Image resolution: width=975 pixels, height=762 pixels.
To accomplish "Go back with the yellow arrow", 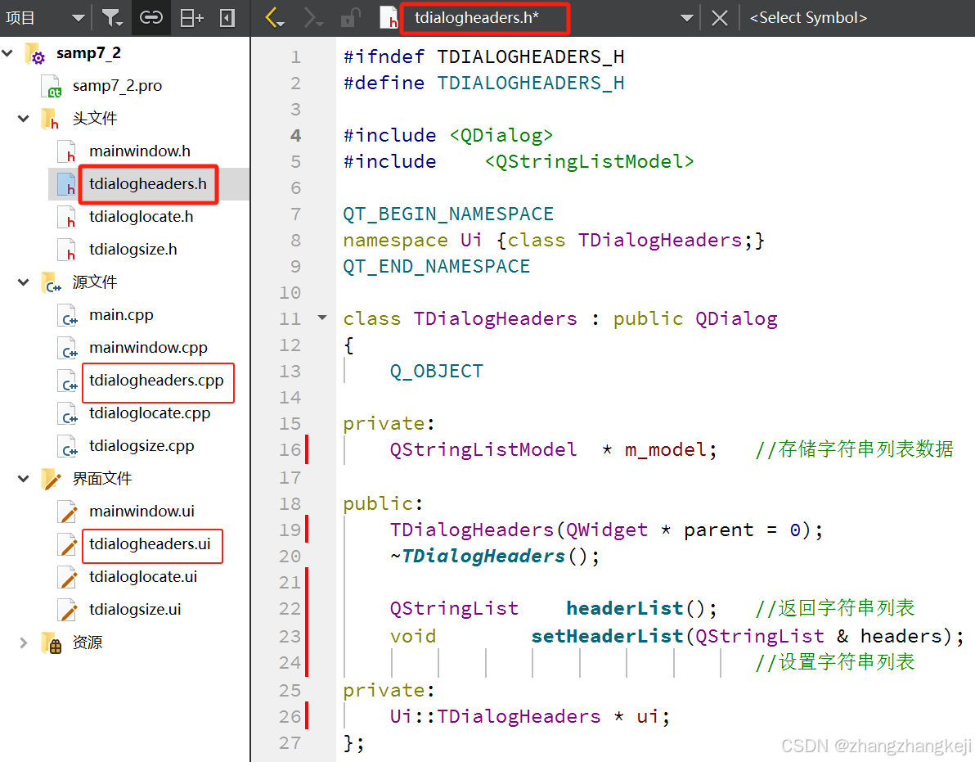I will click(x=274, y=17).
